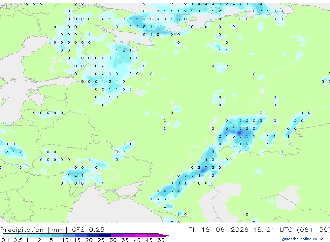The image size is (330, 242).
Task: Click the 30–35 mm violet legend swatch
Action: pos(117,235)
